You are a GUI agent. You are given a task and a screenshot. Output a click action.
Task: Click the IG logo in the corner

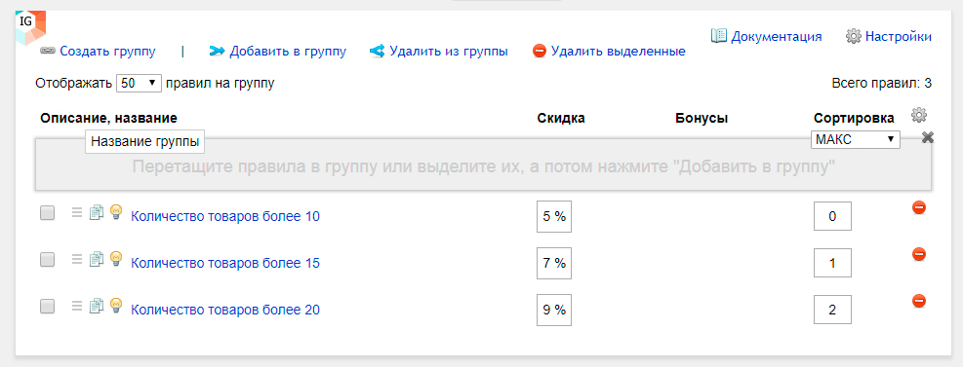pos(30,27)
